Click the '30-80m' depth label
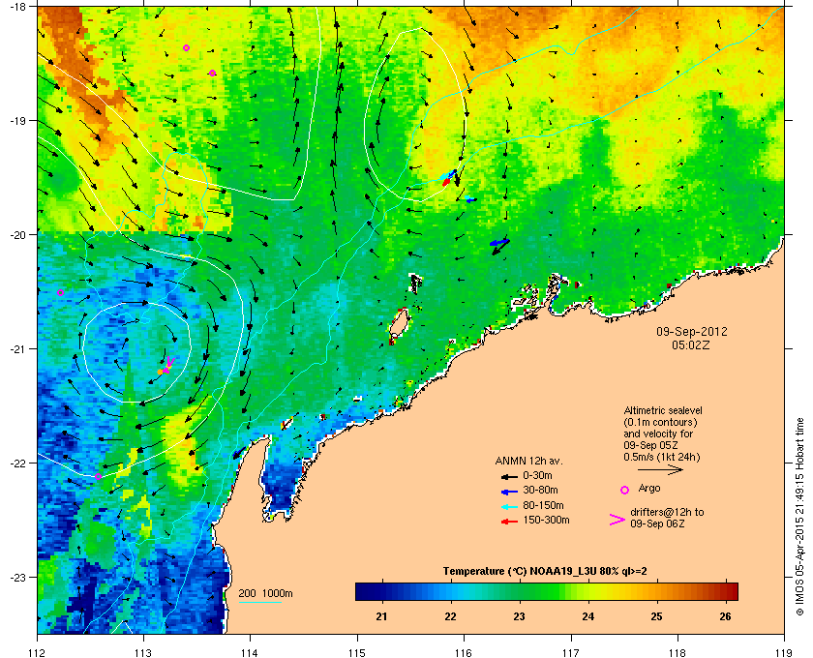Image resolution: width=813 pixels, height=658 pixels. (x=540, y=490)
